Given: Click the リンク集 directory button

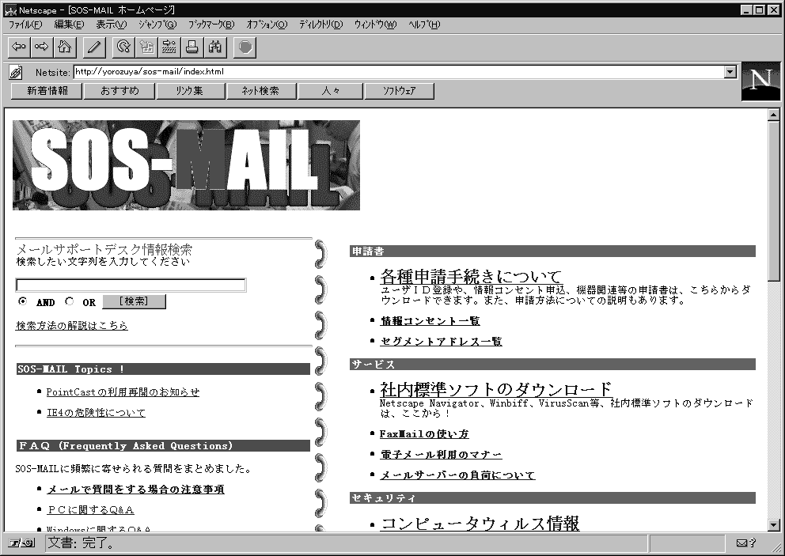Looking at the screenshot, I should [191, 91].
